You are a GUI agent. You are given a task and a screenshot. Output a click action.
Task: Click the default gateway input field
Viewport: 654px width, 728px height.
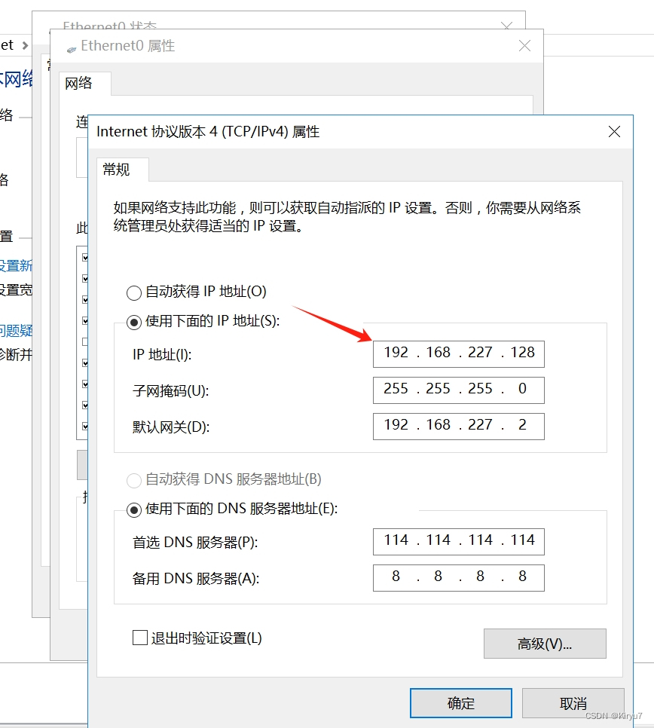pyautogui.click(x=459, y=427)
